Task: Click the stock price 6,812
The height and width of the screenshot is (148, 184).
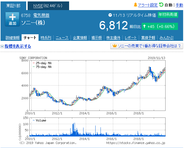Action: pos(113,25)
